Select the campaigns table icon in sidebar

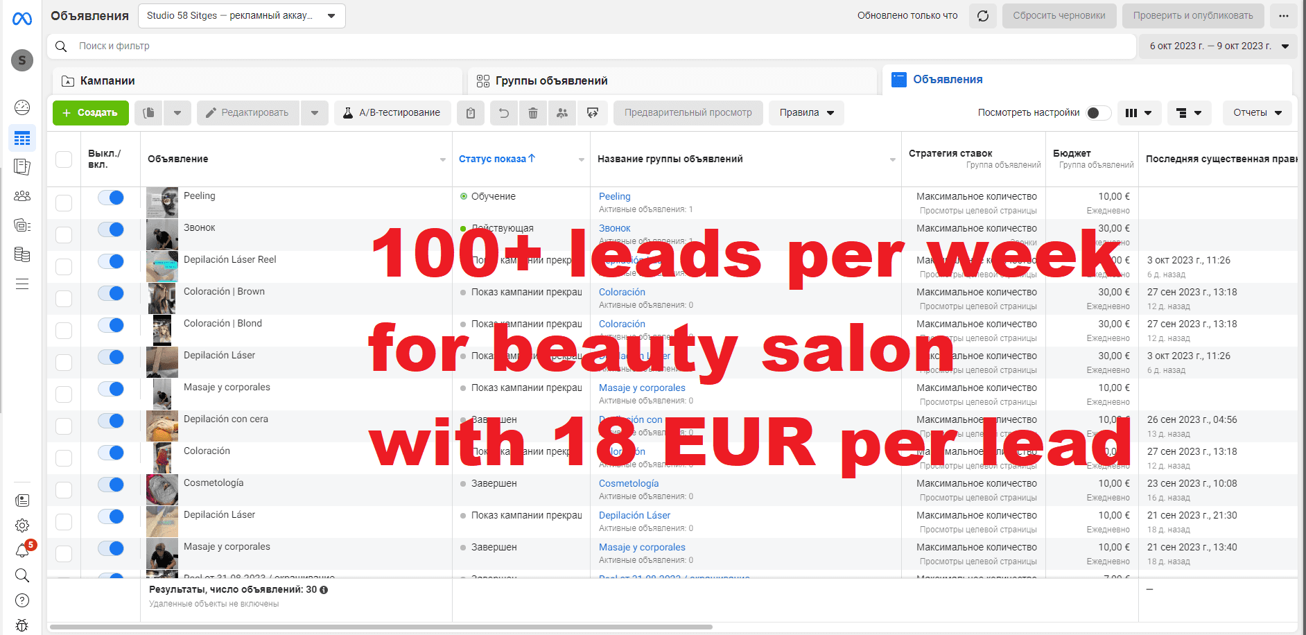coord(22,139)
